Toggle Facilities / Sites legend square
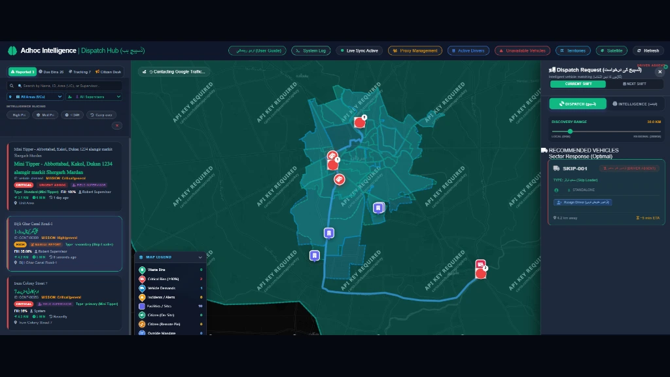 pyautogui.click(x=142, y=306)
